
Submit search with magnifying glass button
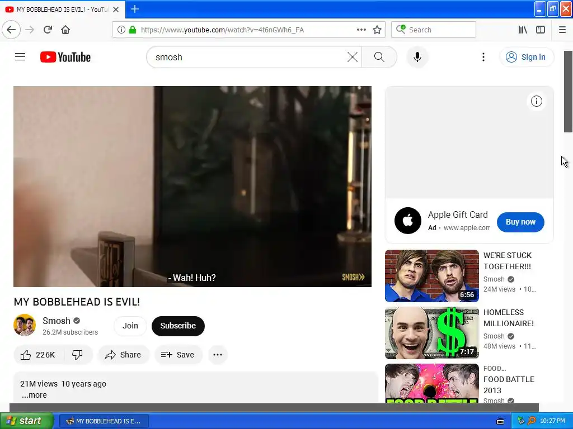click(379, 57)
